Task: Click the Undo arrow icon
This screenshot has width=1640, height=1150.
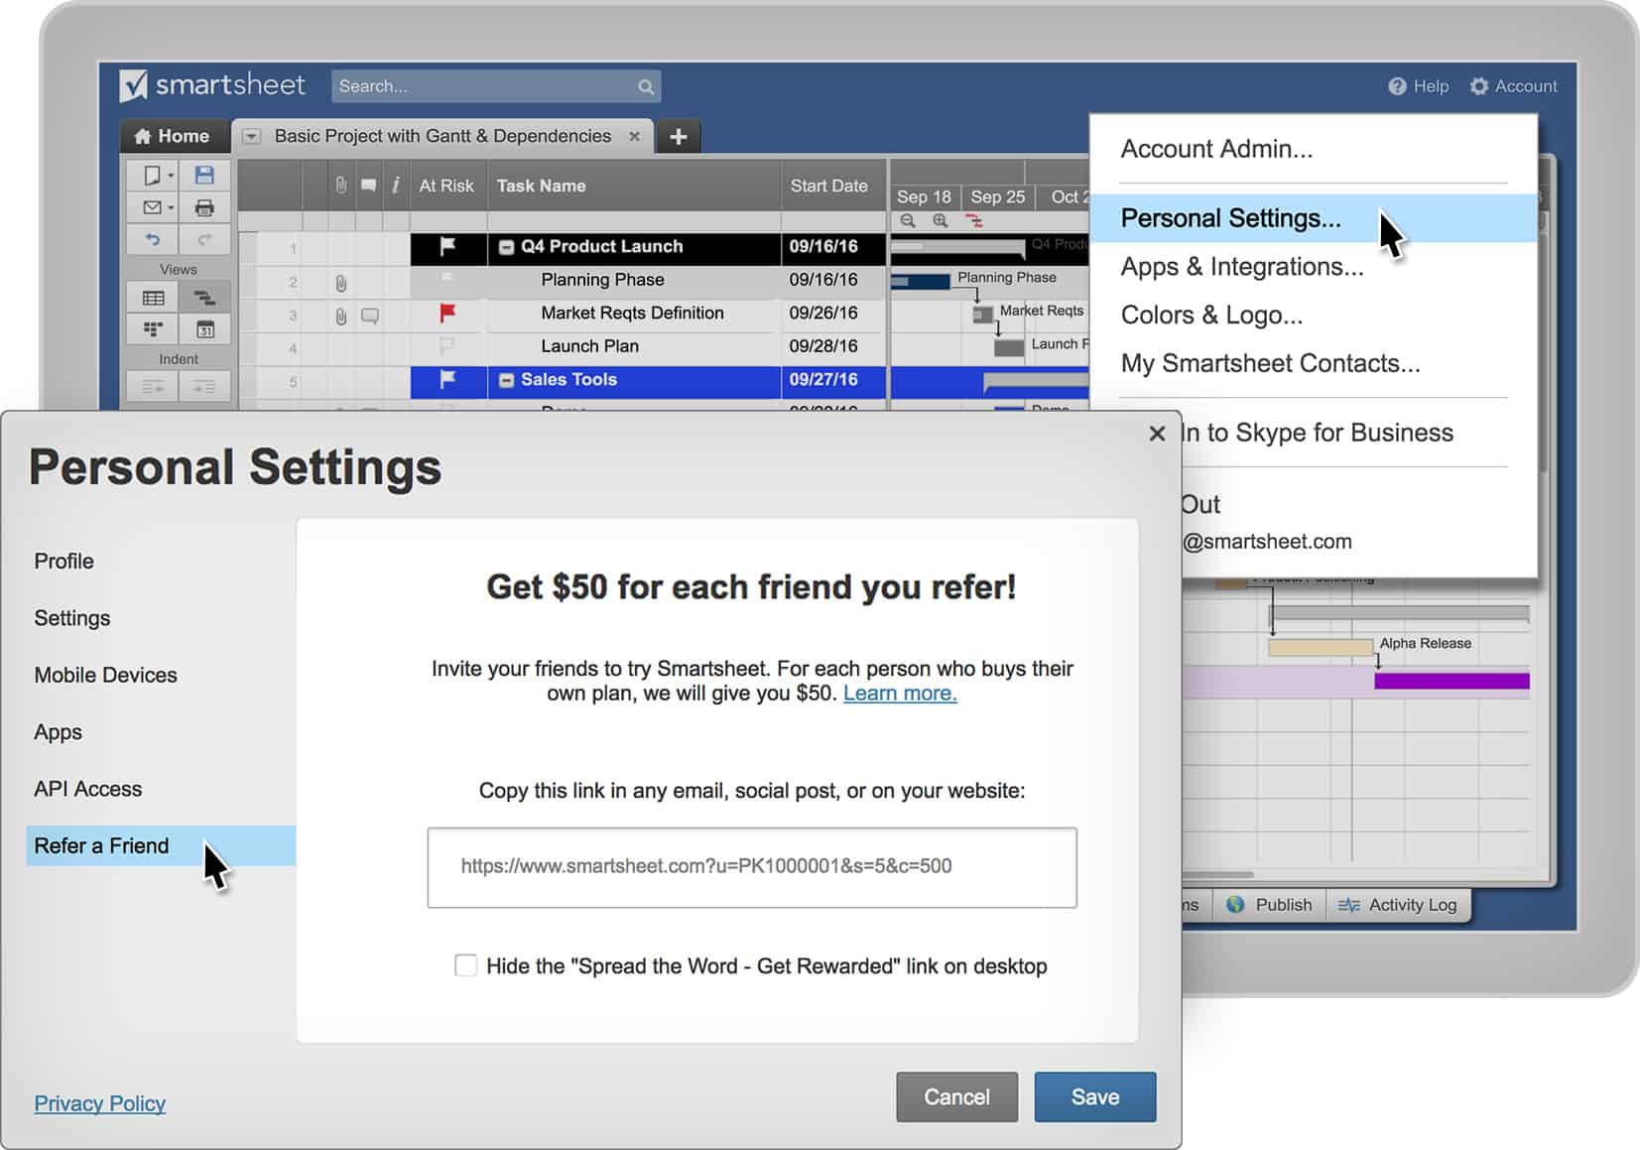Action: pyautogui.click(x=152, y=239)
